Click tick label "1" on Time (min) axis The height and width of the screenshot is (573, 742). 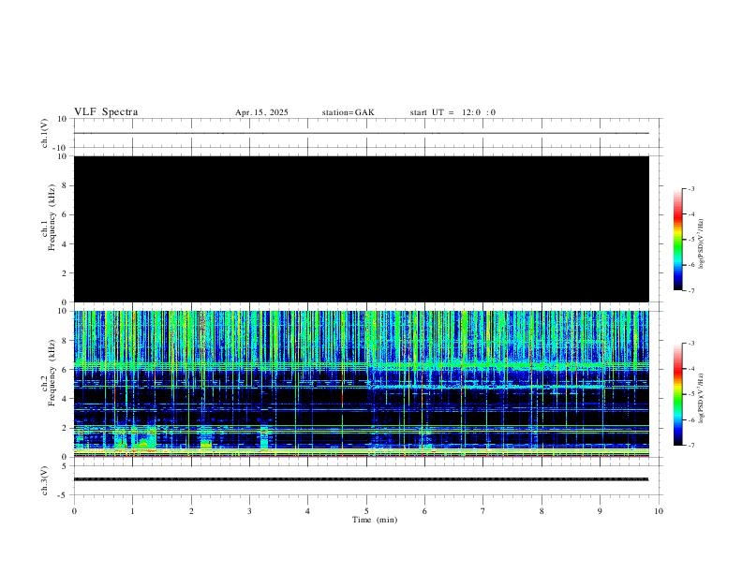(x=132, y=511)
